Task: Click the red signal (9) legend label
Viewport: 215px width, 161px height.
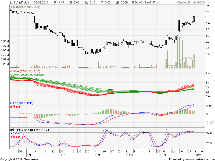Action: (15, 107)
